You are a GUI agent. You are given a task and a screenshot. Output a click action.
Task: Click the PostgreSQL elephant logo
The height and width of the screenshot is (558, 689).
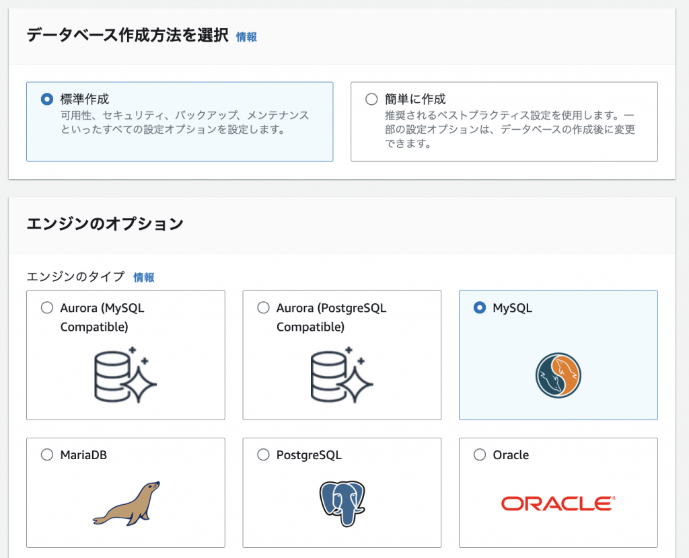[x=343, y=504]
